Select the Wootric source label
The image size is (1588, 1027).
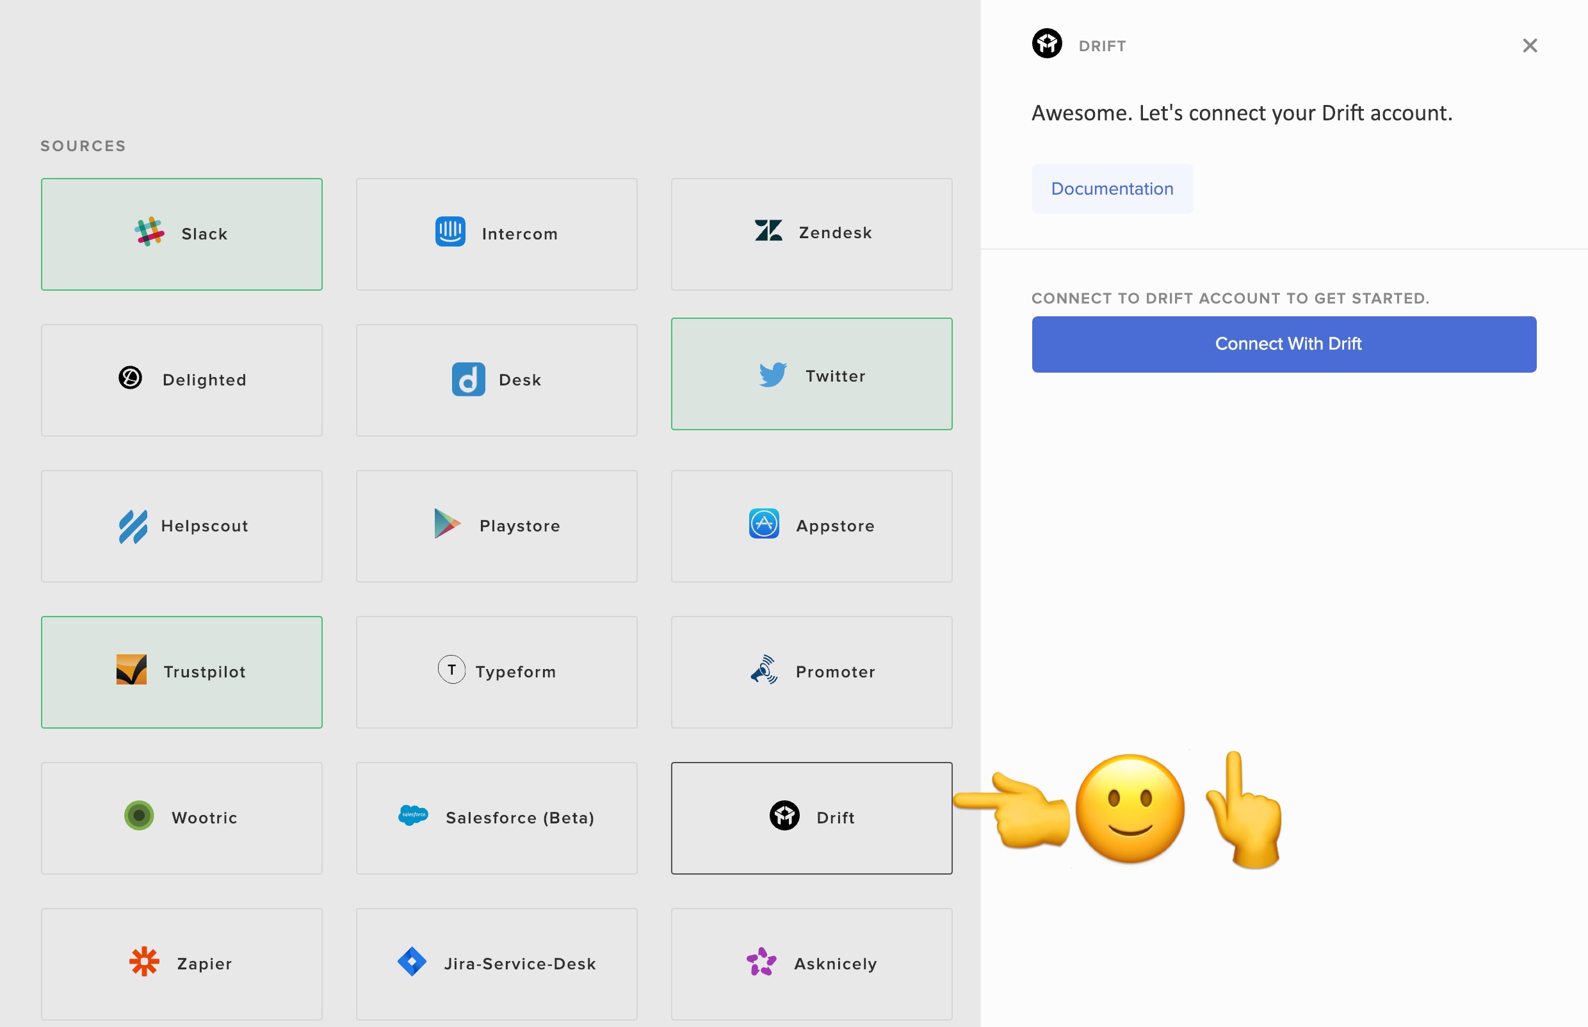pos(205,818)
